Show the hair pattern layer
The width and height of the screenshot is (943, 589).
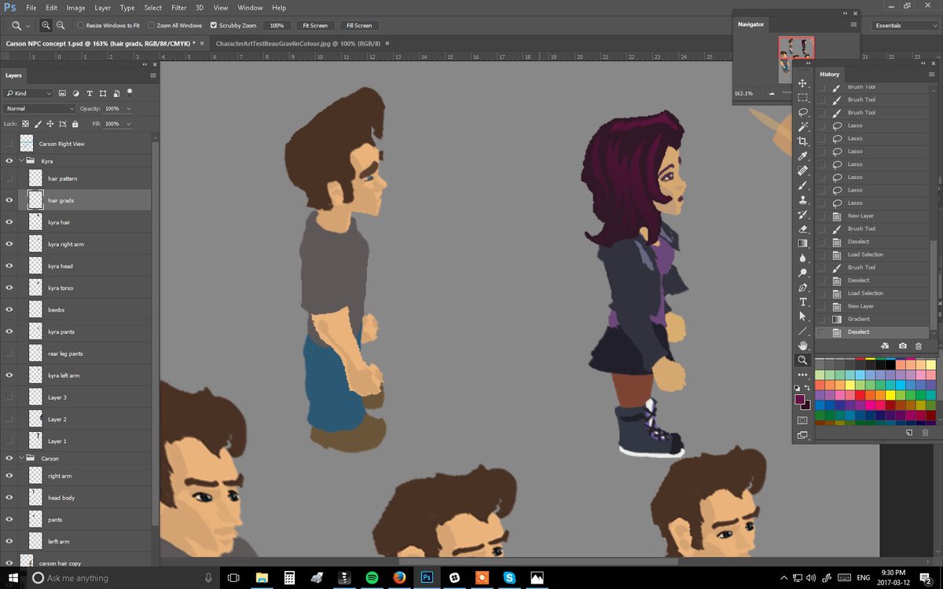pyautogui.click(x=9, y=178)
